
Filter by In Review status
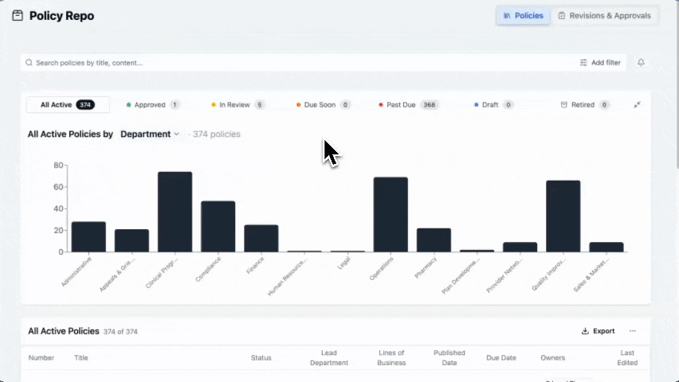point(237,105)
